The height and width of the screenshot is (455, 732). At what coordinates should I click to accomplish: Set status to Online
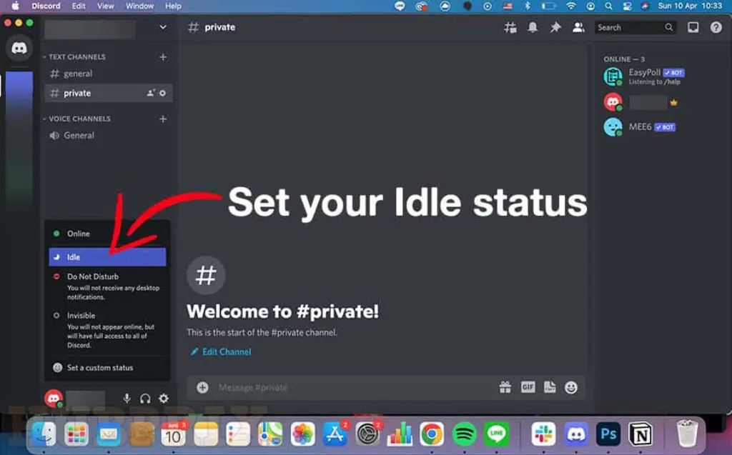click(107, 234)
